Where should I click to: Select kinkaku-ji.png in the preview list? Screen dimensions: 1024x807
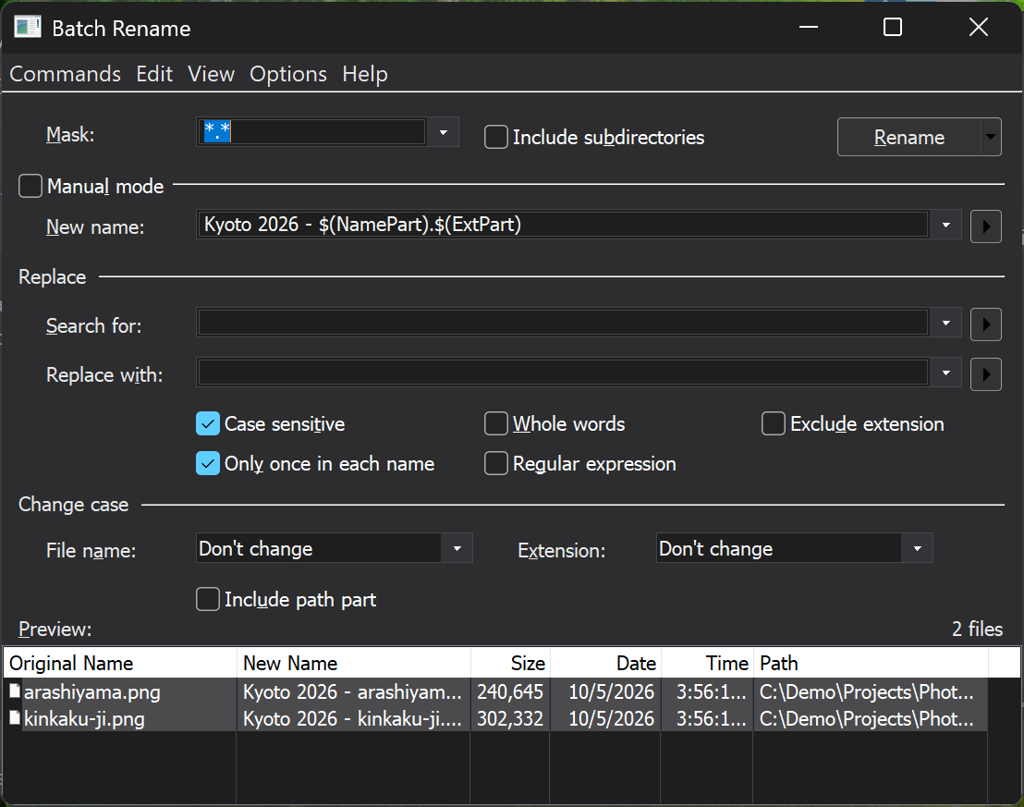[x=84, y=719]
